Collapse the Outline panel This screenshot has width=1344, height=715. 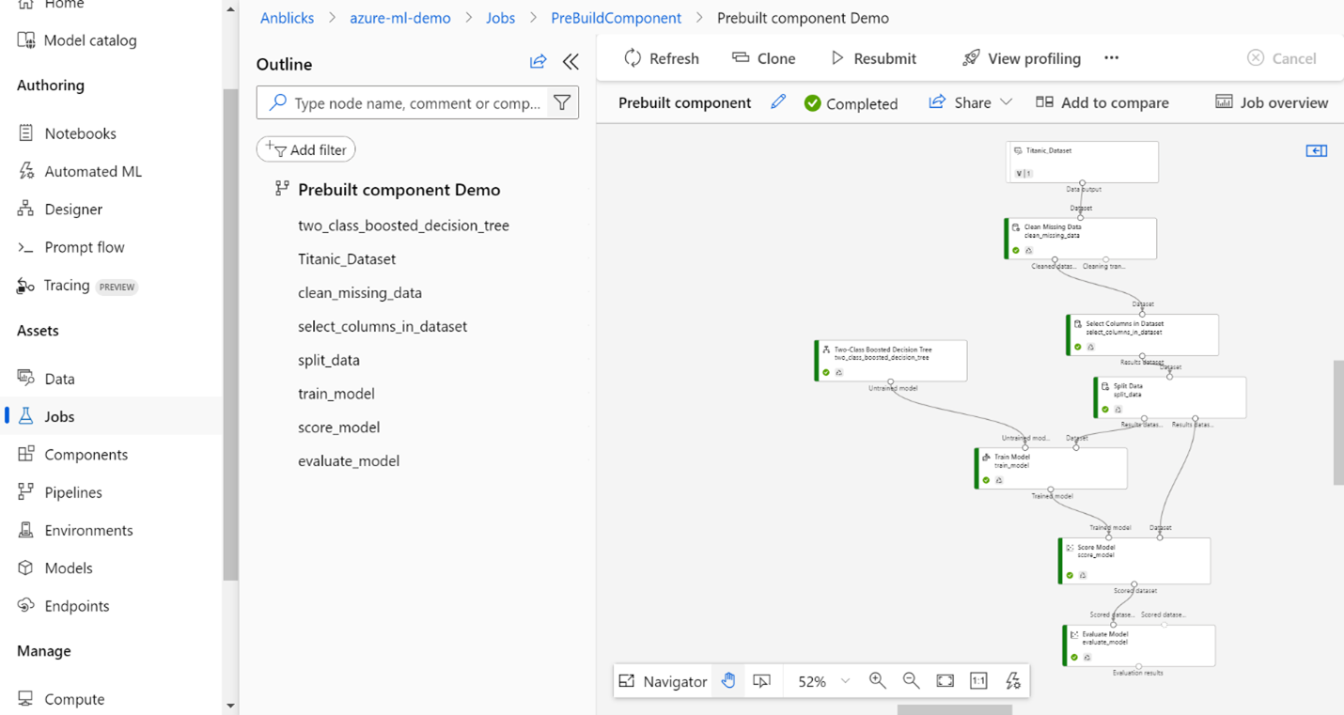click(570, 62)
